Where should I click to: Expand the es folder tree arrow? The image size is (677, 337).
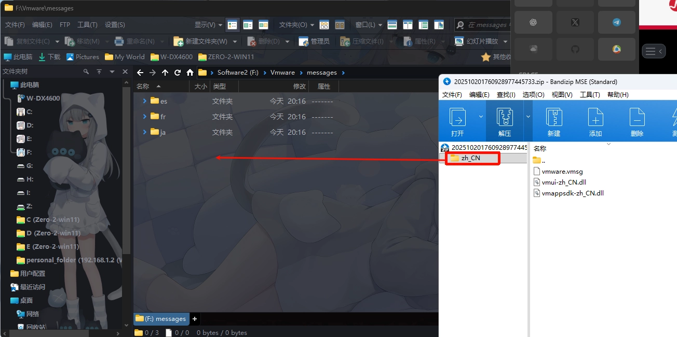point(145,101)
